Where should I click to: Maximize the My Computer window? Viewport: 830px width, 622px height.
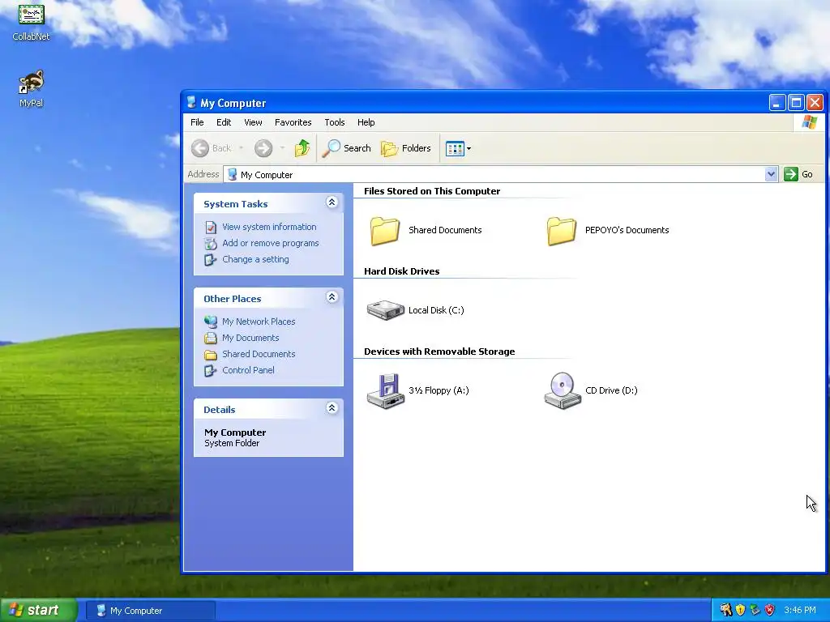coord(796,103)
